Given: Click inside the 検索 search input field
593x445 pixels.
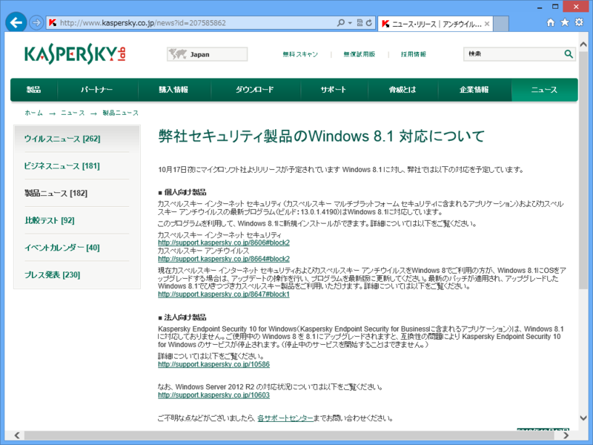Looking at the screenshot, I should (x=511, y=53).
